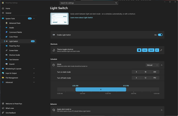Click the System Tools group icon
Screen dimensions: 178x116
(3, 18)
